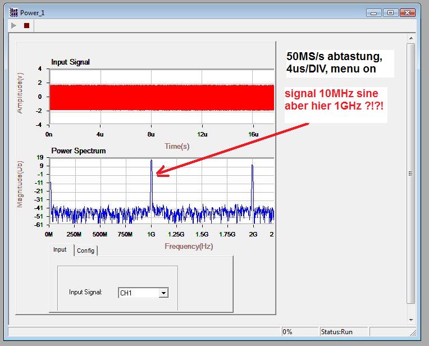This screenshot has height=346, width=429.
Task: Click the Magnitude(Db) axis label
Action: [x=20, y=184]
